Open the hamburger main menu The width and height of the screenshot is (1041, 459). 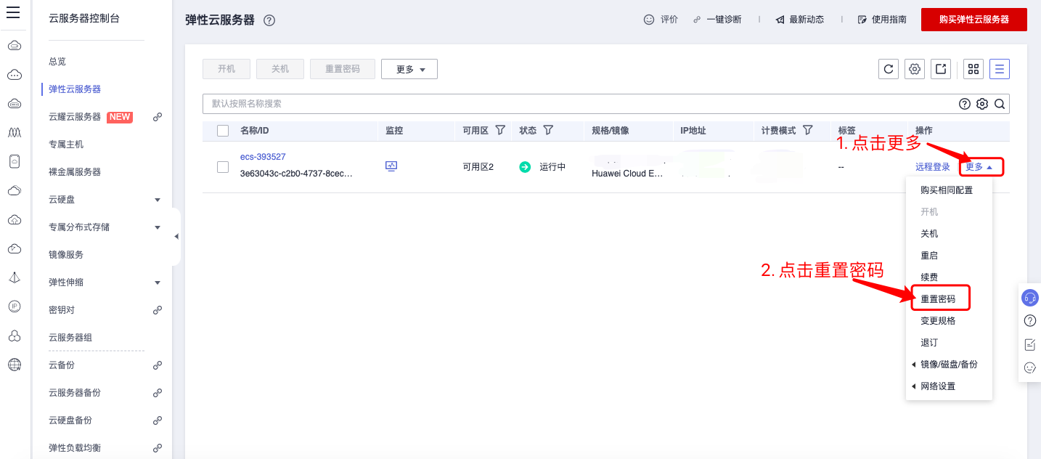click(x=13, y=12)
